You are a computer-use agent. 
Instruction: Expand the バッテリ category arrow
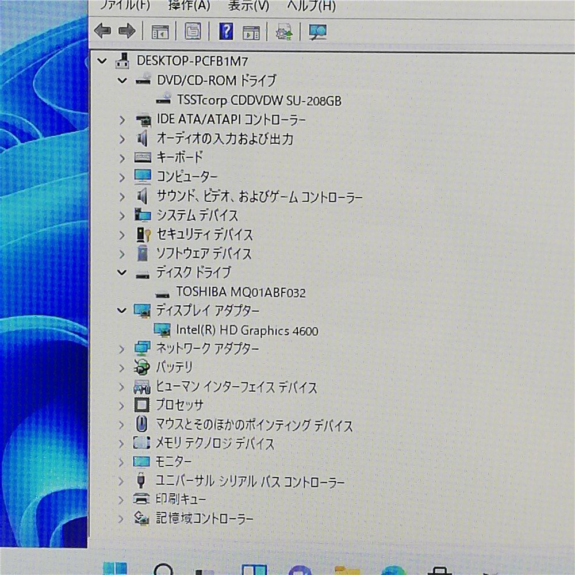121,368
